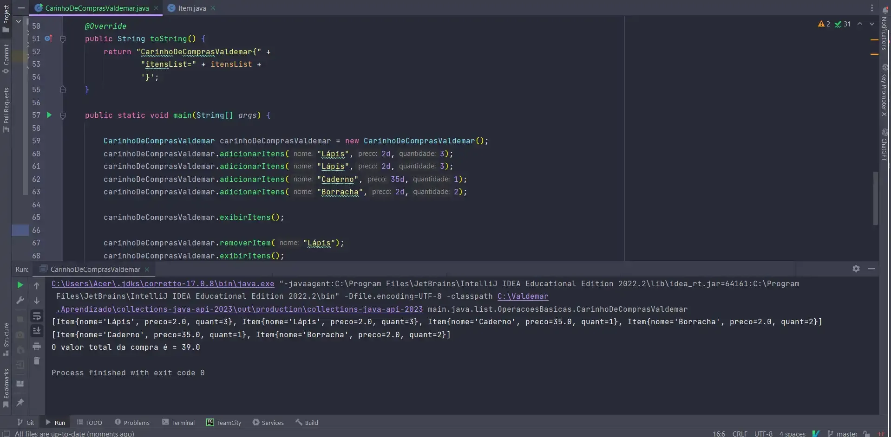891x437 pixels.
Task: Close the CarinhoDeComprasValdemar.java editor tab
Action: coord(156,8)
